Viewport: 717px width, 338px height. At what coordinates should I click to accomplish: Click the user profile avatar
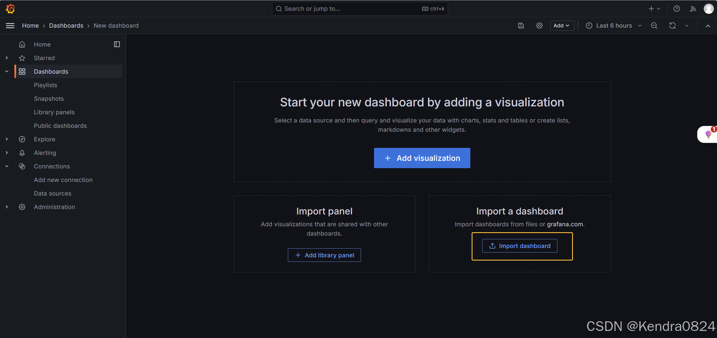(709, 9)
